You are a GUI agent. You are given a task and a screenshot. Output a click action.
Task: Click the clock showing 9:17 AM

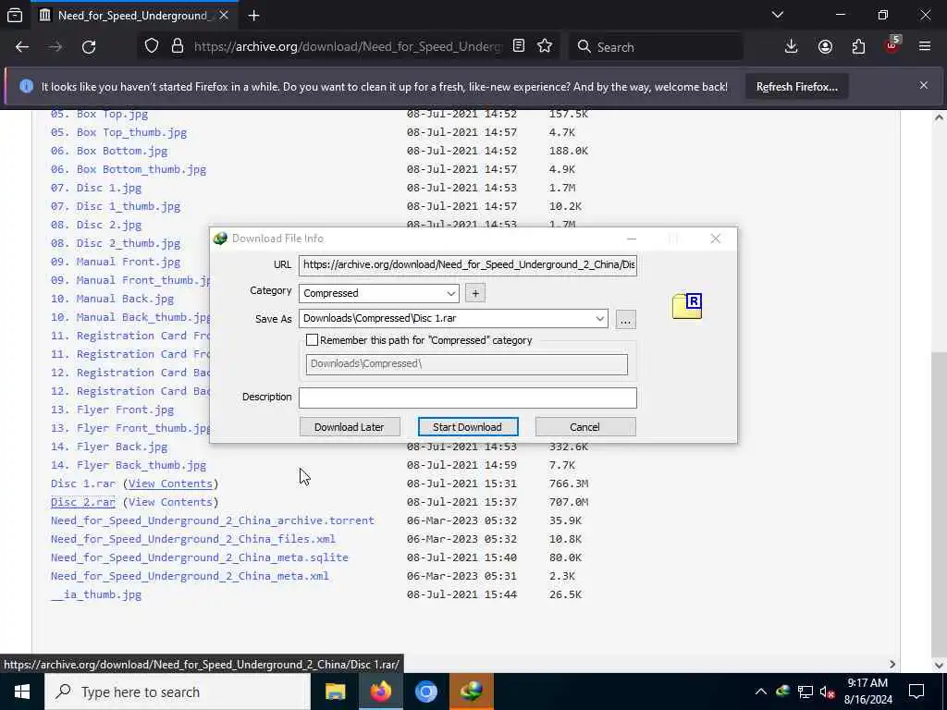(x=867, y=683)
